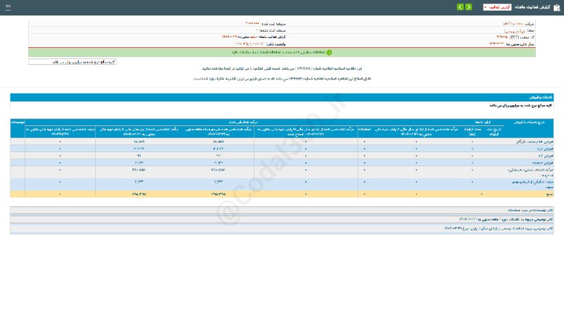Open the company name link beside شرکت
This screenshot has width=564, height=317.
(513, 23)
